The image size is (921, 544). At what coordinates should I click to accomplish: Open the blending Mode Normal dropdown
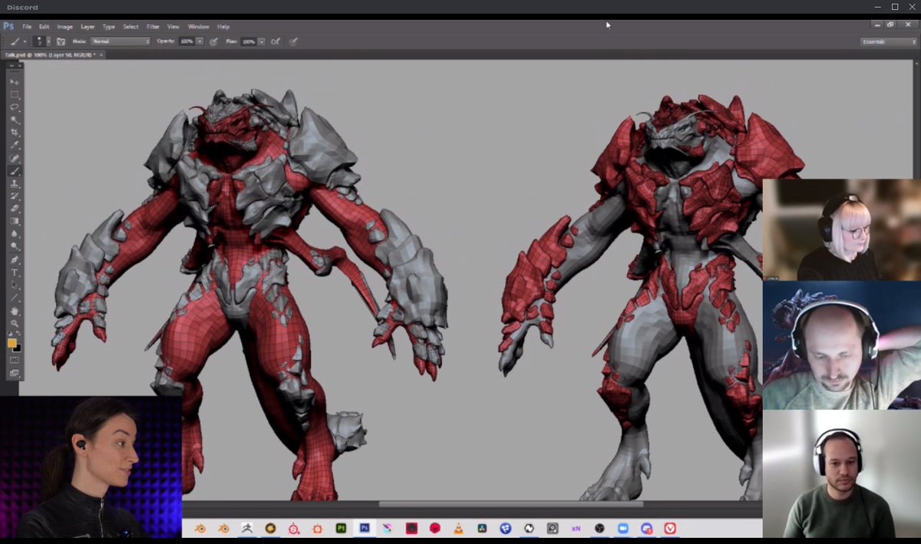point(120,41)
